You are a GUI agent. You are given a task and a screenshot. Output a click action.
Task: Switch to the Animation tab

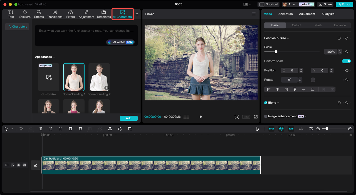click(285, 14)
